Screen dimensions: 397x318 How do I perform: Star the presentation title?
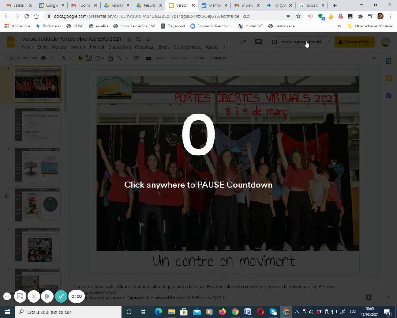tap(130, 39)
